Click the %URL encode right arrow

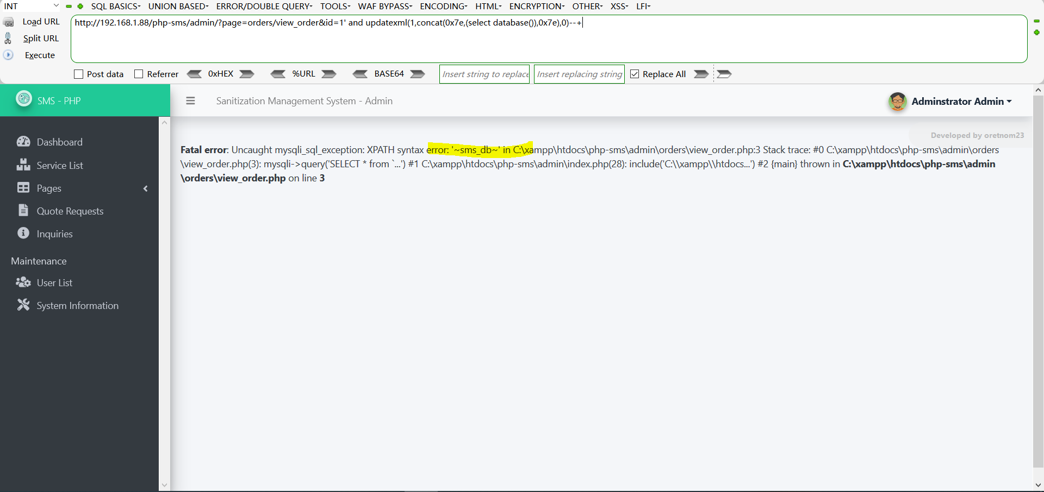click(328, 74)
